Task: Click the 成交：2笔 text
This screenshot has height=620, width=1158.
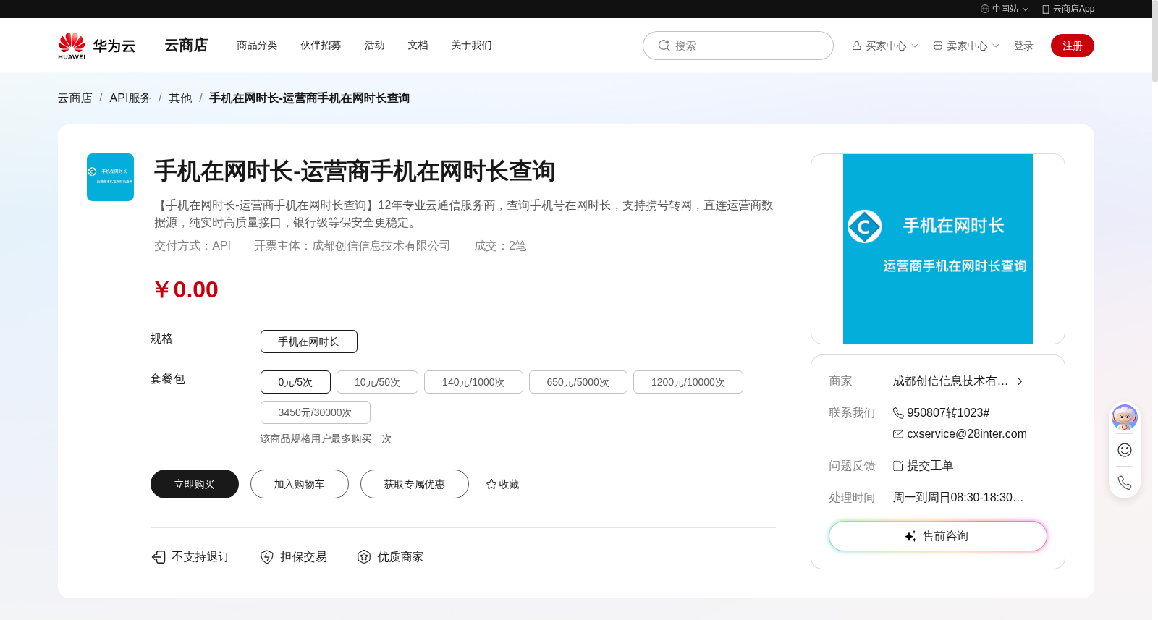Action: click(x=500, y=246)
